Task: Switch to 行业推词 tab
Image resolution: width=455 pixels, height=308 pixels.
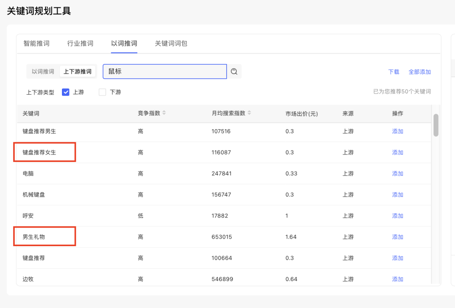Action: coord(80,43)
